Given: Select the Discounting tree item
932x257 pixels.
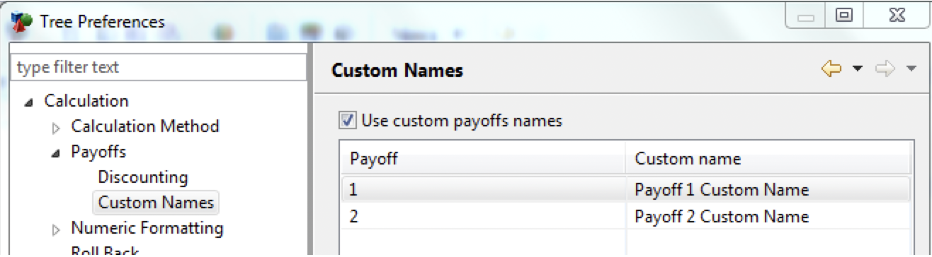Looking at the screenshot, I should (x=143, y=177).
